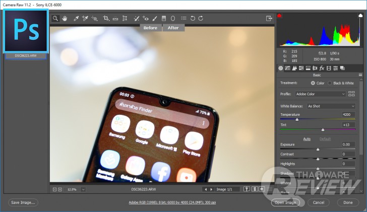Click the Before label

[150, 28]
